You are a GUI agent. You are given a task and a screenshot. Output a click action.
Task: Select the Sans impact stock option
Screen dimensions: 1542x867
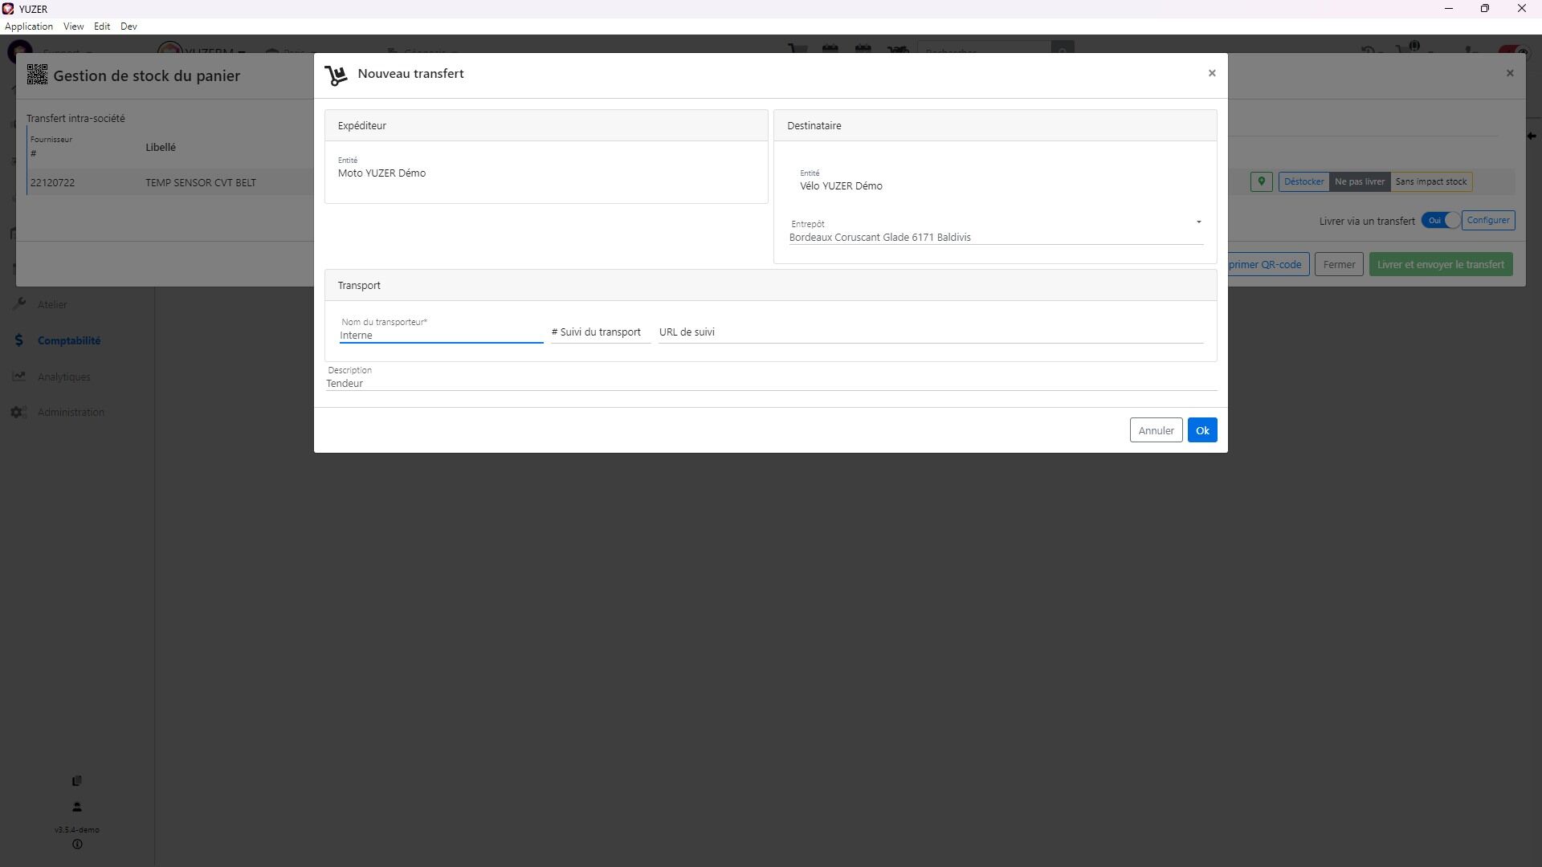1430,181
